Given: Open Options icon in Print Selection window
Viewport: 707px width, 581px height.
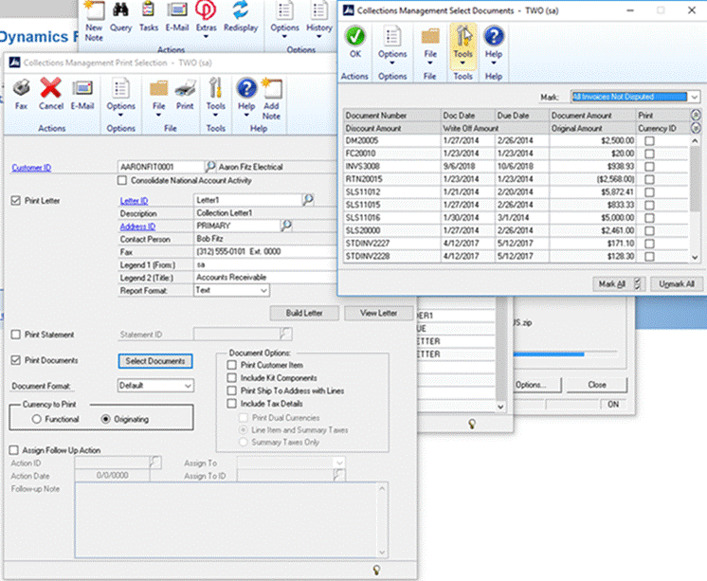Looking at the screenshot, I should (120, 88).
